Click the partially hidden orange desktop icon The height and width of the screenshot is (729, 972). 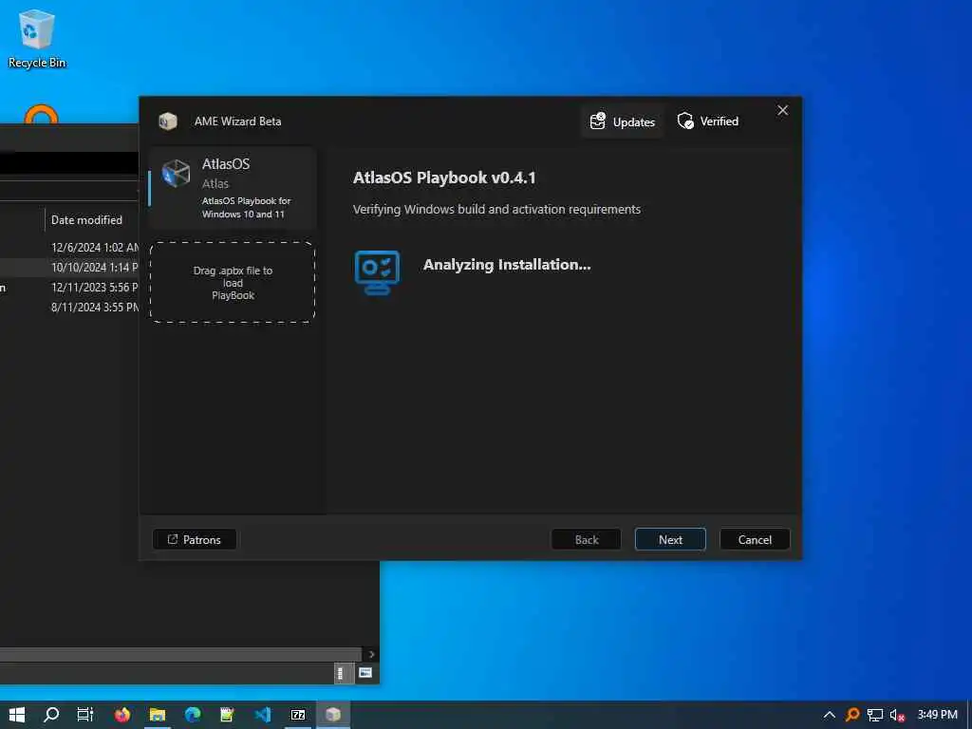coord(41,114)
